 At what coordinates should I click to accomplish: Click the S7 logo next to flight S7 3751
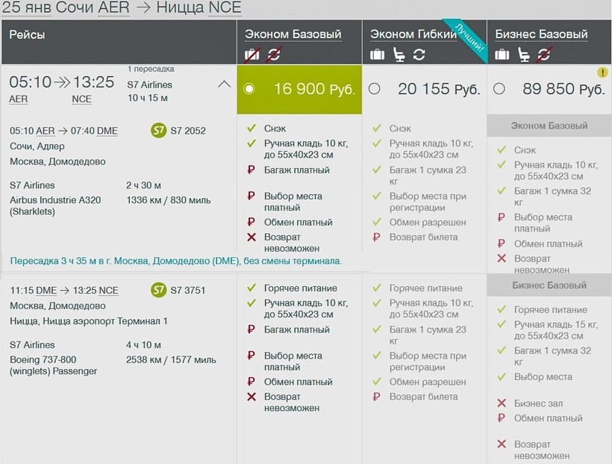pos(158,290)
